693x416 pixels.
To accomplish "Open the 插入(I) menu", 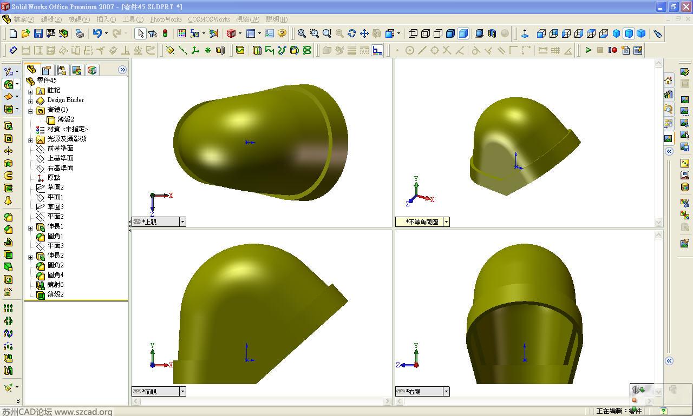I will click(106, 19).
